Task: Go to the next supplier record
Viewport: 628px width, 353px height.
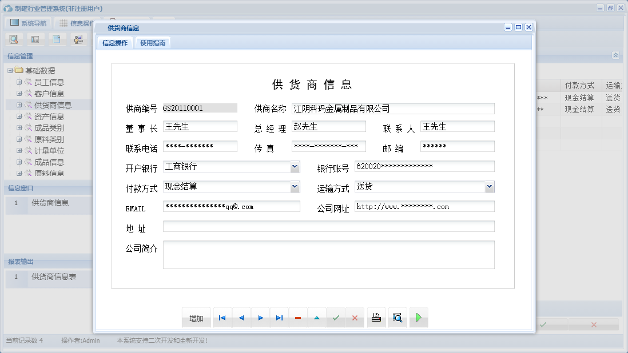Action: coord(260,318)
